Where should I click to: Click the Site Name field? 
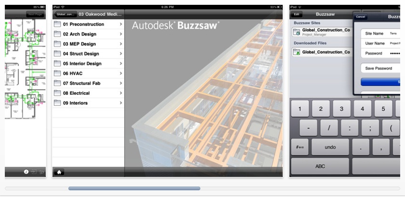tap(380, 34)
